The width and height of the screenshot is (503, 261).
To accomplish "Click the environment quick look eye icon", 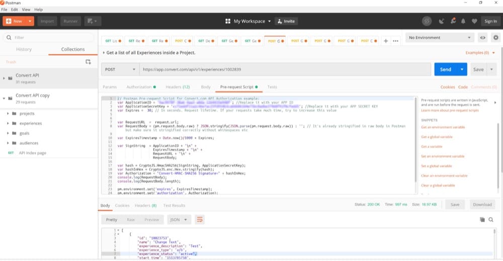I will [482, 38].
